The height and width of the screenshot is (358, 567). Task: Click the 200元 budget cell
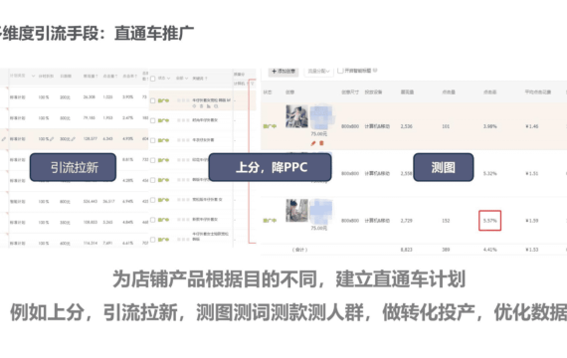[65, 97]
